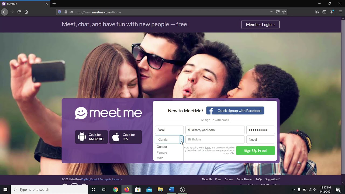Open File Explorer from taskbar

pos(160,189)
